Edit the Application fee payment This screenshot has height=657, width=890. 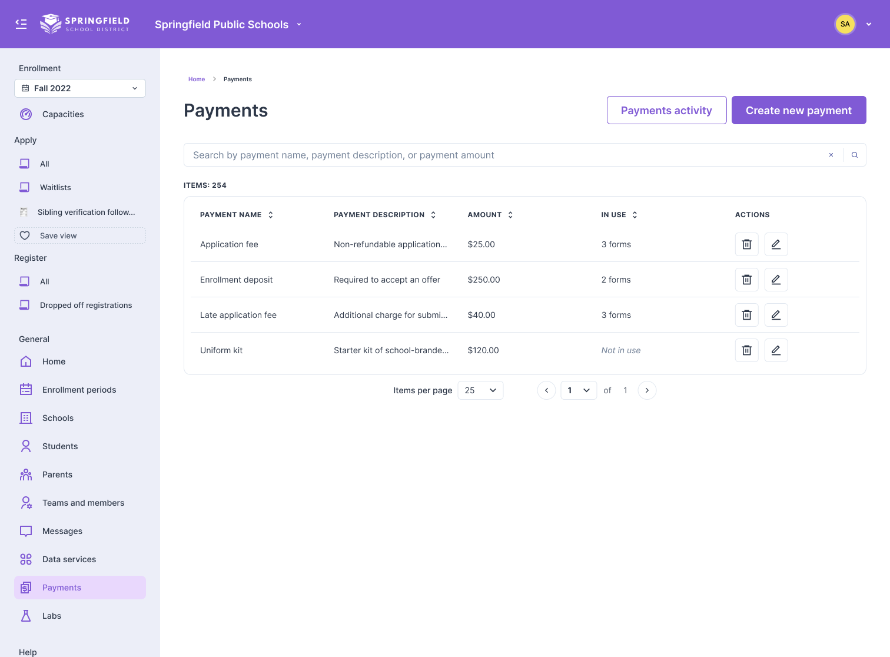(x=776, y=244)
